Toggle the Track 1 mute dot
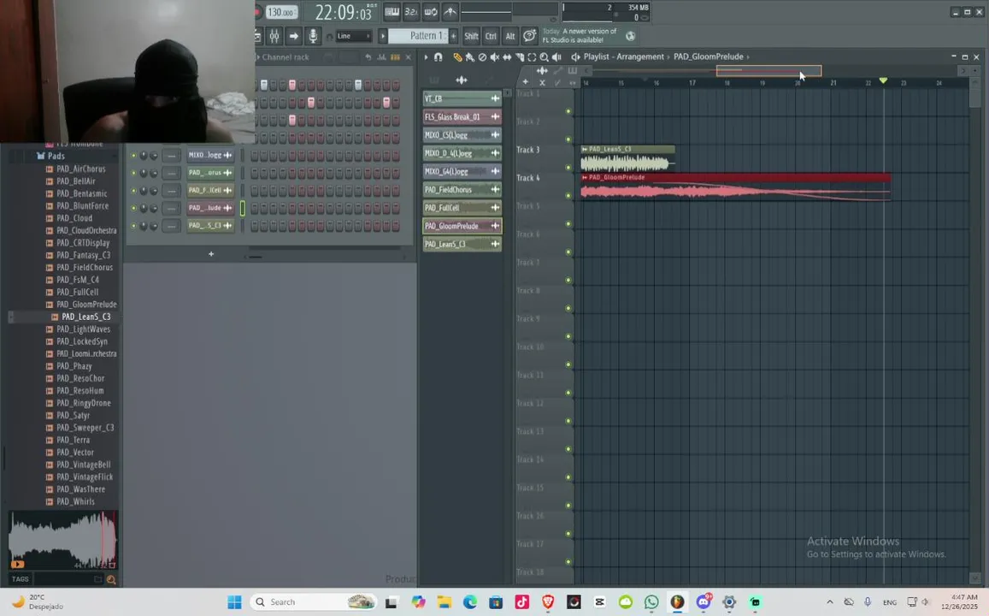Viewport: 989px width, 616px height. (x=568, y=111)
